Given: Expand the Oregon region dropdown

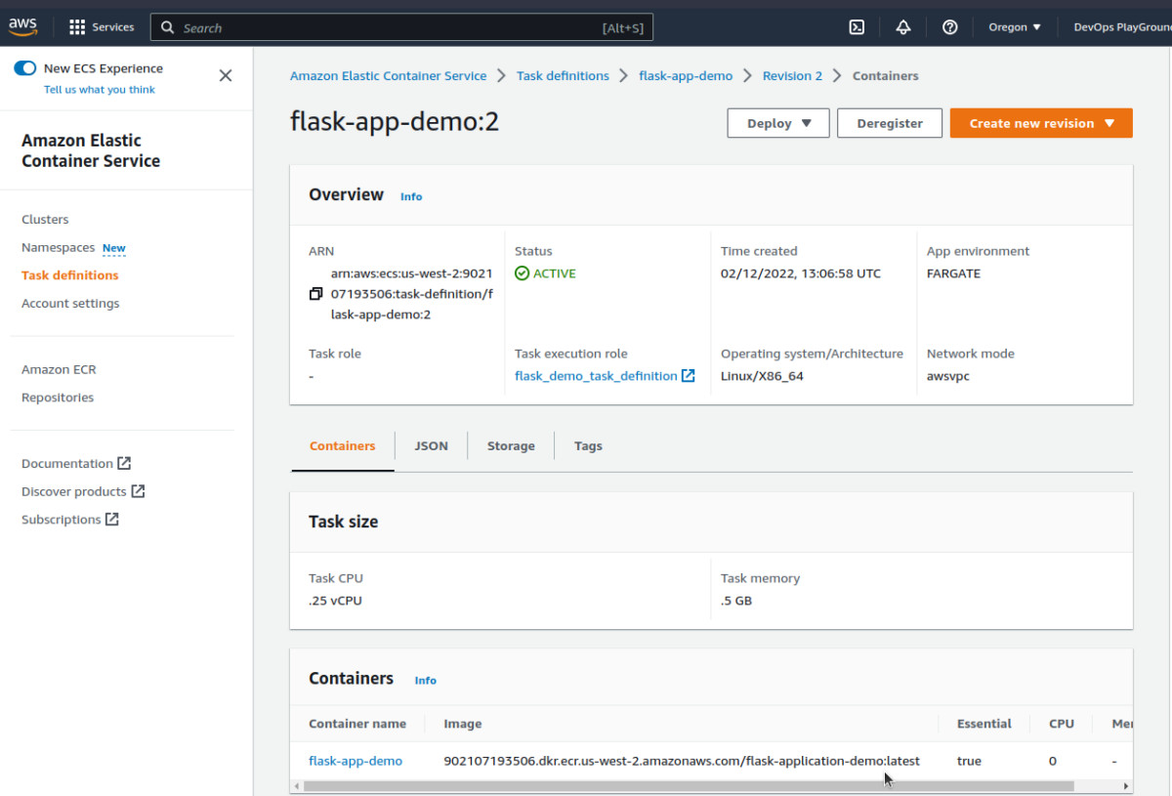Looking at the screenshot, I should [1015, 27].
